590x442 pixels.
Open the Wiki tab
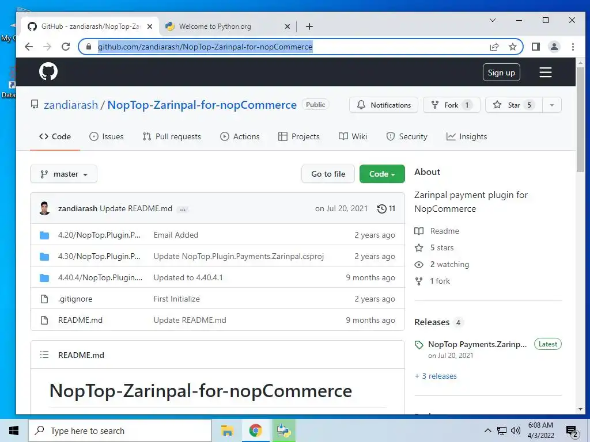(x=353, y=136)
